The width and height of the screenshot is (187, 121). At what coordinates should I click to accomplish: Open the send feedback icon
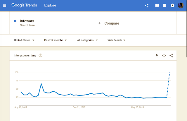point(157,6)
